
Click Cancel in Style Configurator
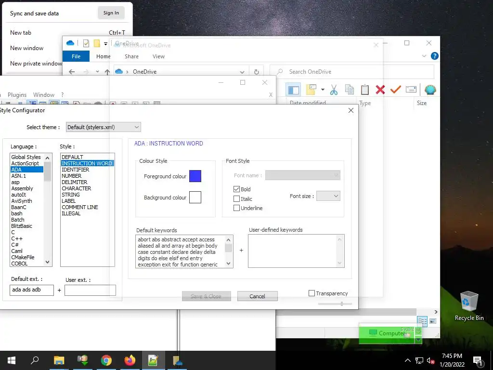pyautogui.click(x=257, y=296)
